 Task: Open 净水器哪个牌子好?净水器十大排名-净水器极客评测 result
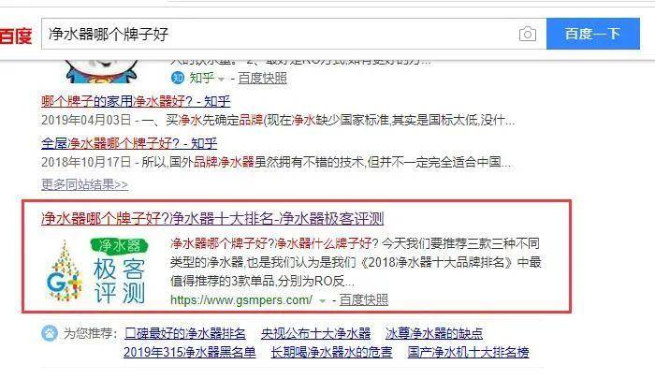(x=212, y=218)
